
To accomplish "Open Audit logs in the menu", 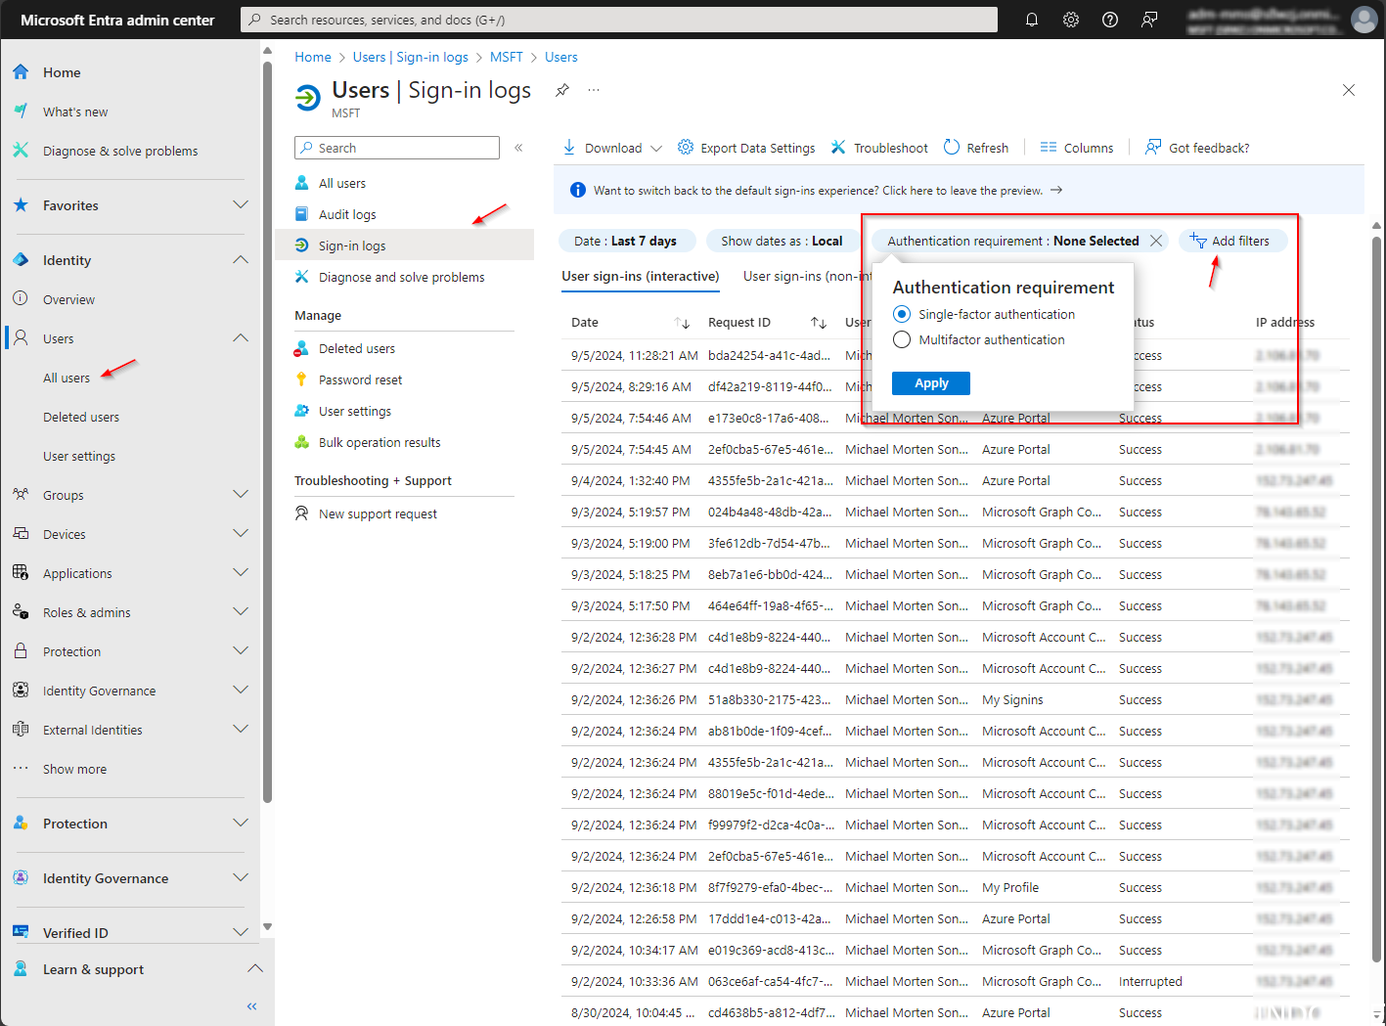I will pos(347,214).
